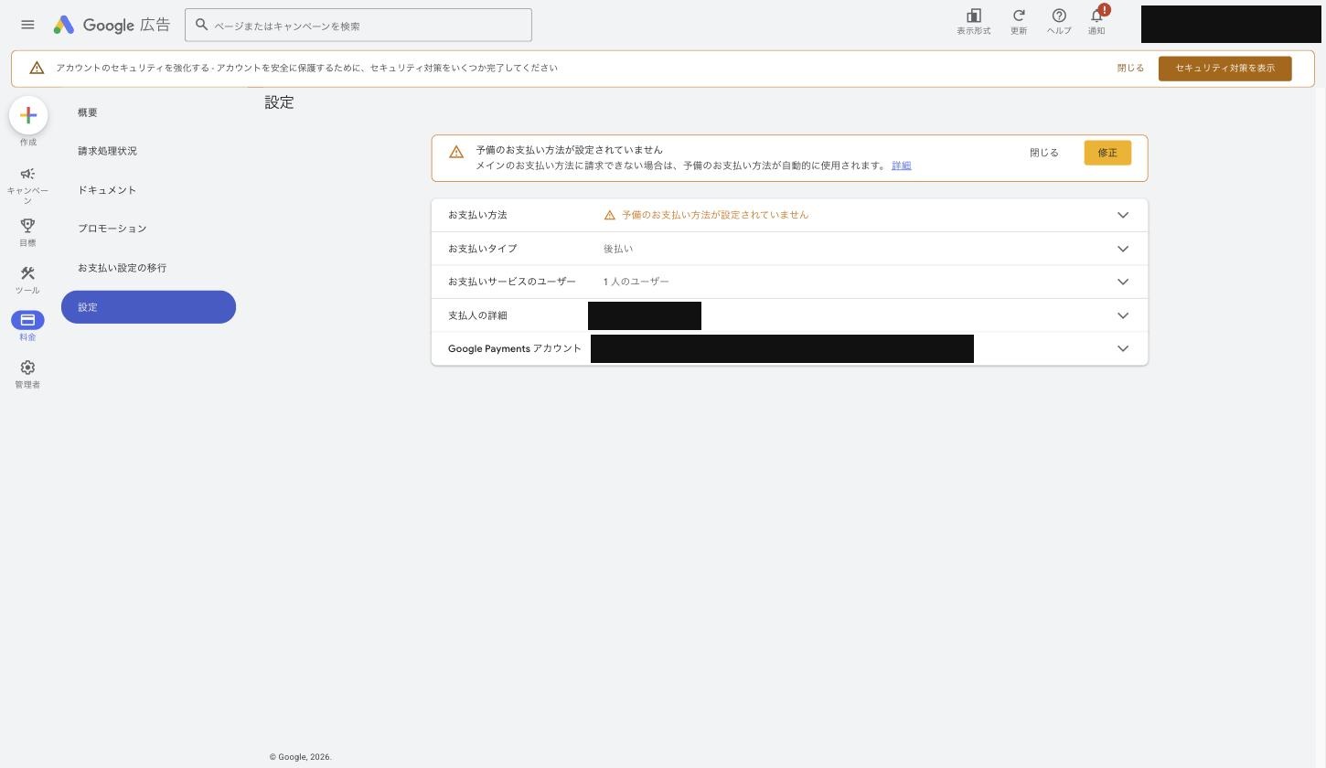The width and height of the screenshot is (1326, 768).
Task: Click the 1 人のユーザー value
Action: click(636, 282)
